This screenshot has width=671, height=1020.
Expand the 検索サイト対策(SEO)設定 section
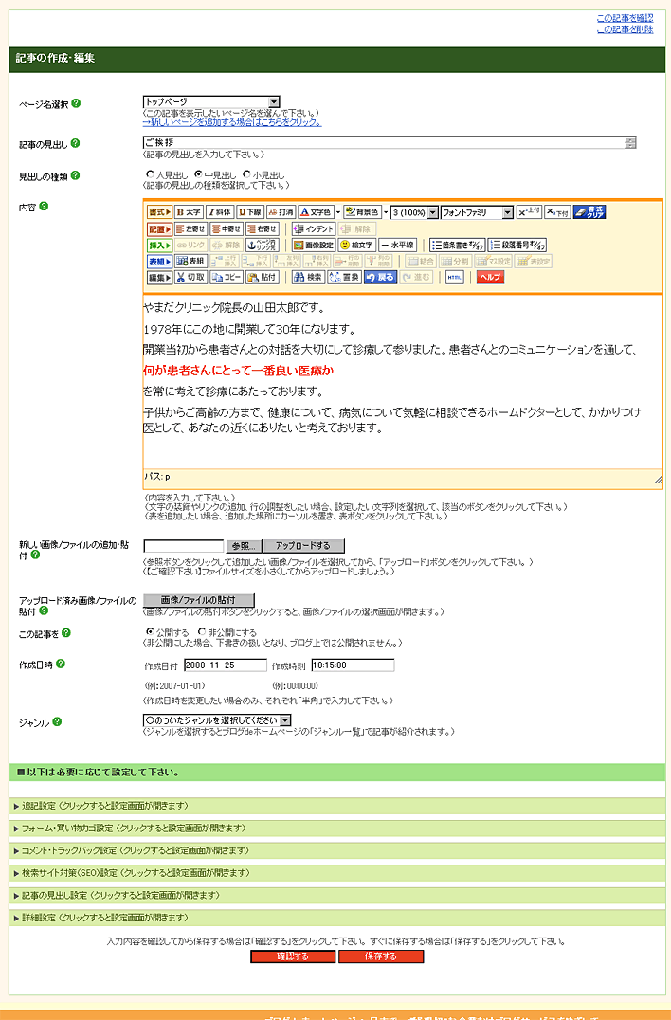click(132, 873)
